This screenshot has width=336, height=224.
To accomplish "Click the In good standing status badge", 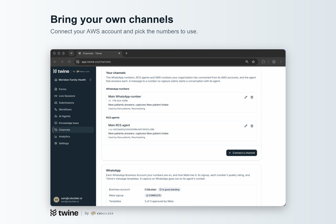I will click(x=170, y=189).
